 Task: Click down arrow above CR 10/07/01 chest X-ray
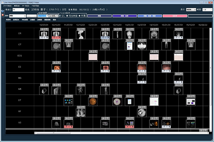[x=46, y=29]
